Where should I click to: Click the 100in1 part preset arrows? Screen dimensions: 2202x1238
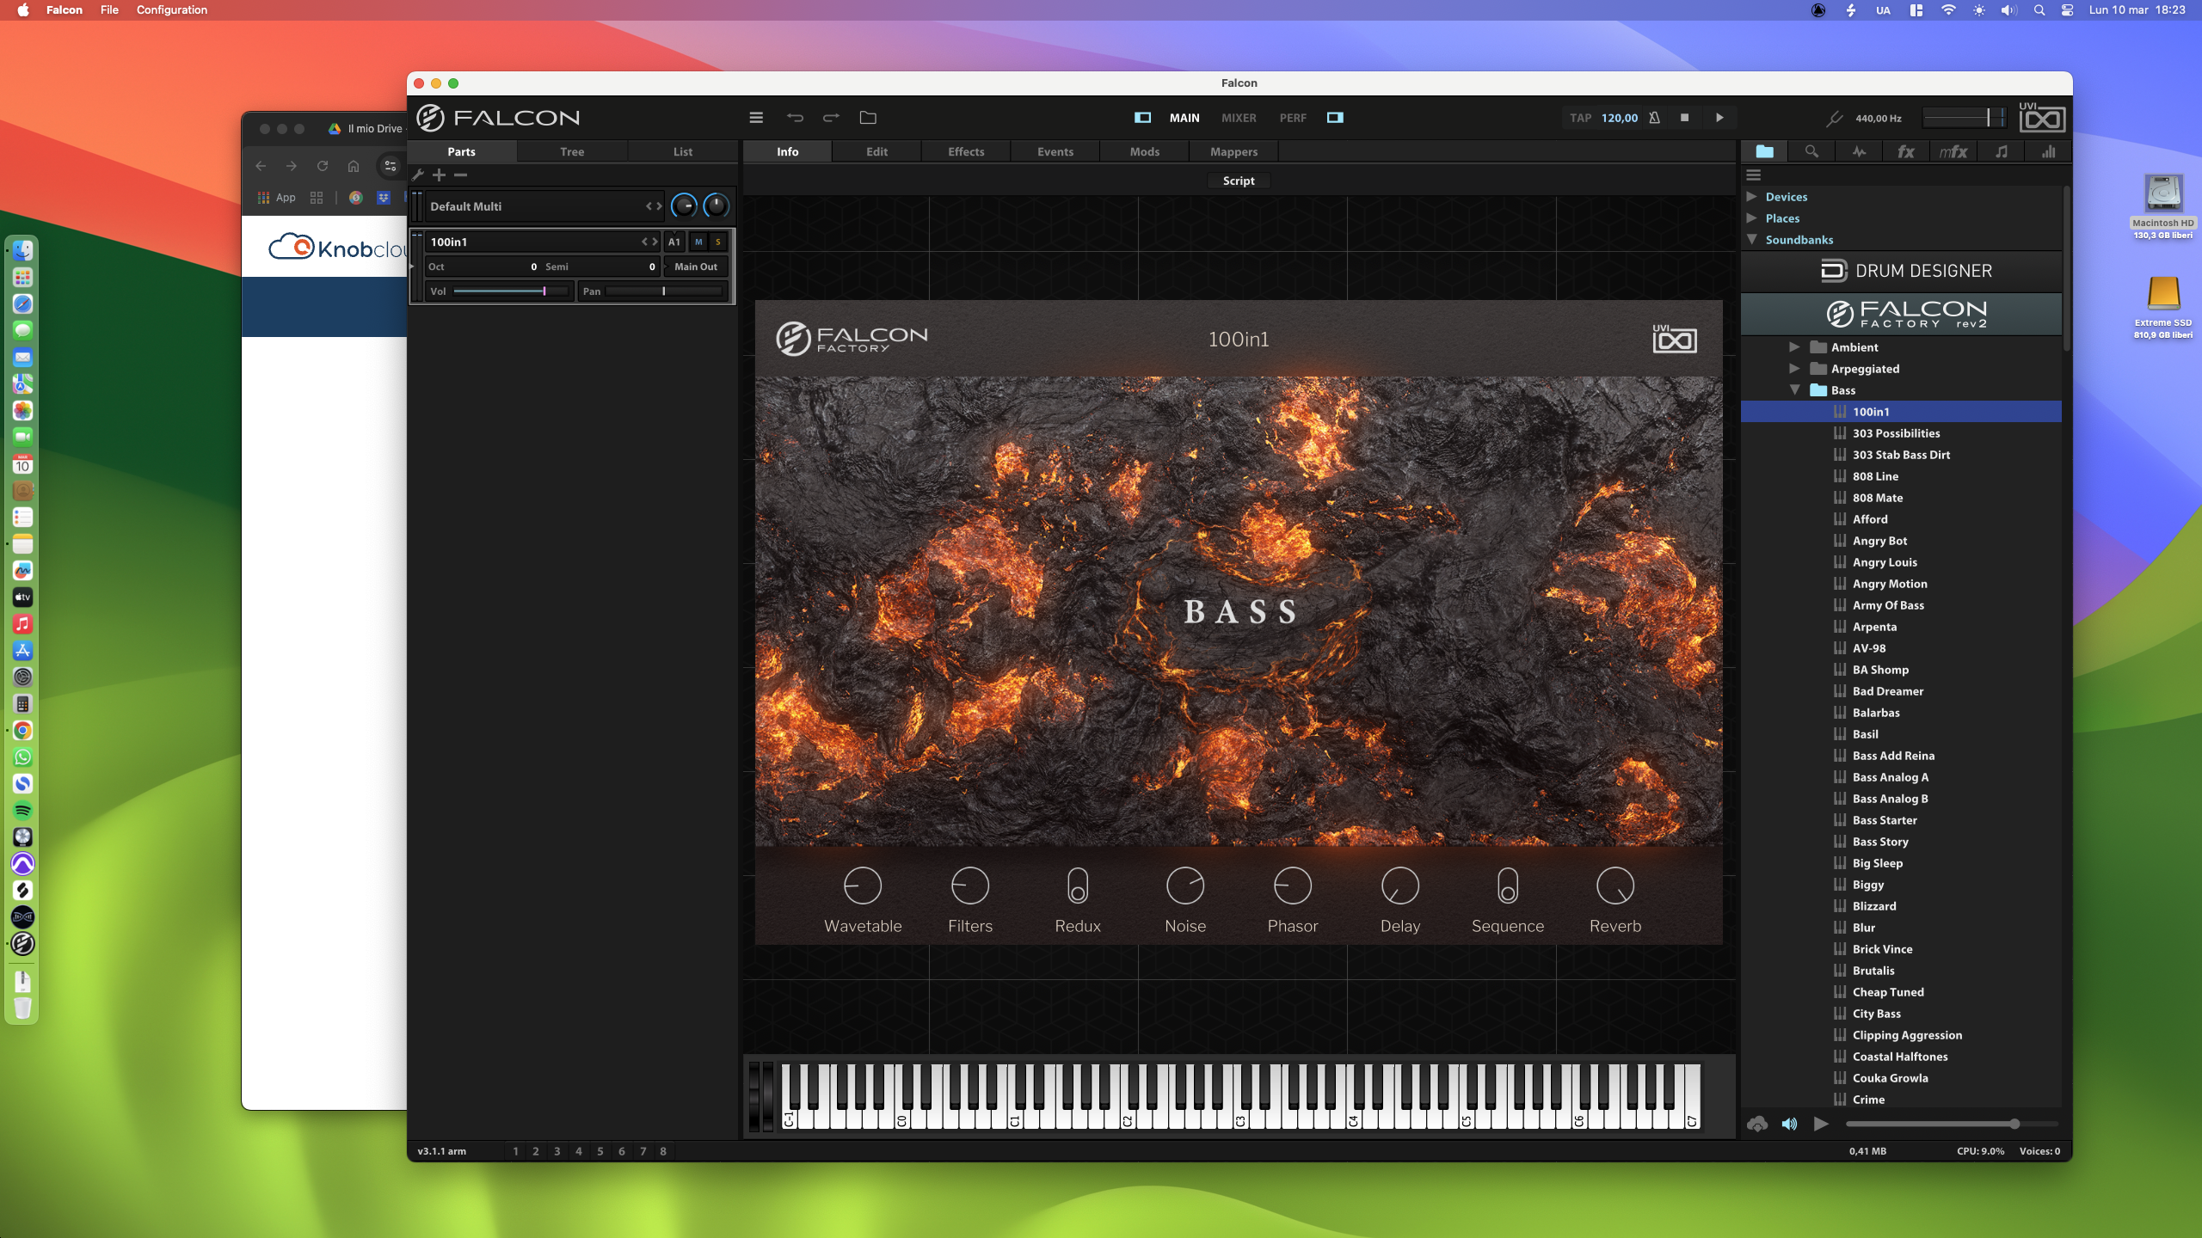(x=649, y=242)
